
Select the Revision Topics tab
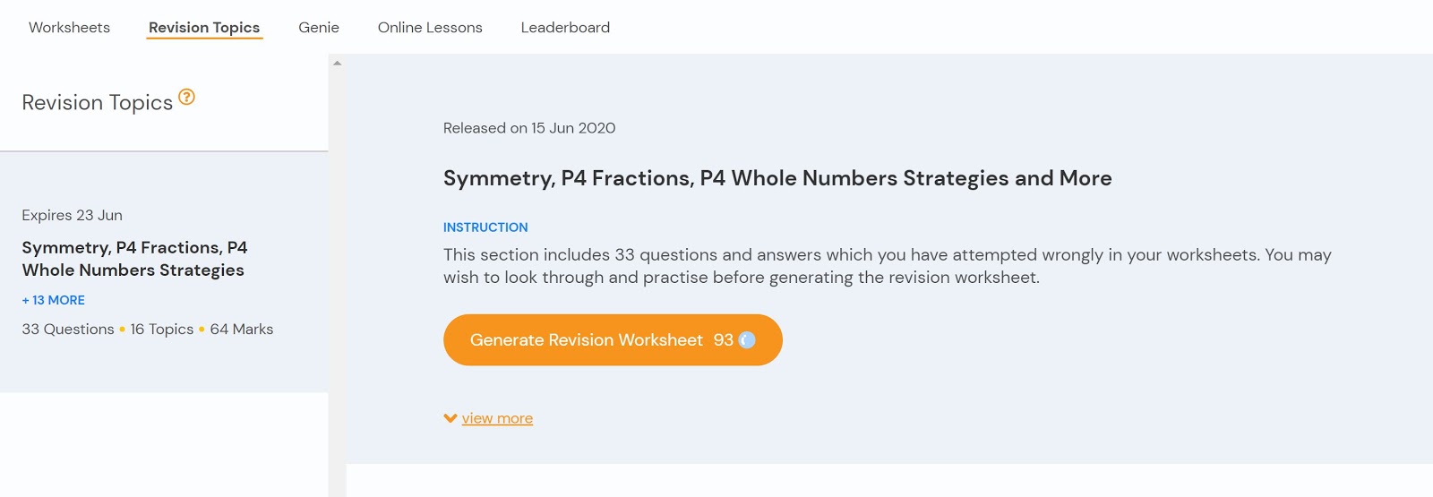tap(204, 28)
